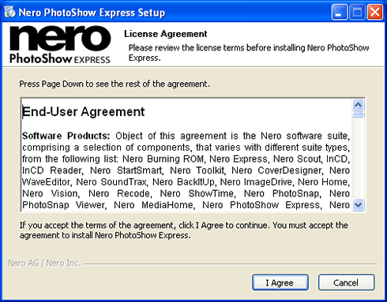387x302 pixels.
Task: Cancel the installation
Action: (x=346, y=282)
